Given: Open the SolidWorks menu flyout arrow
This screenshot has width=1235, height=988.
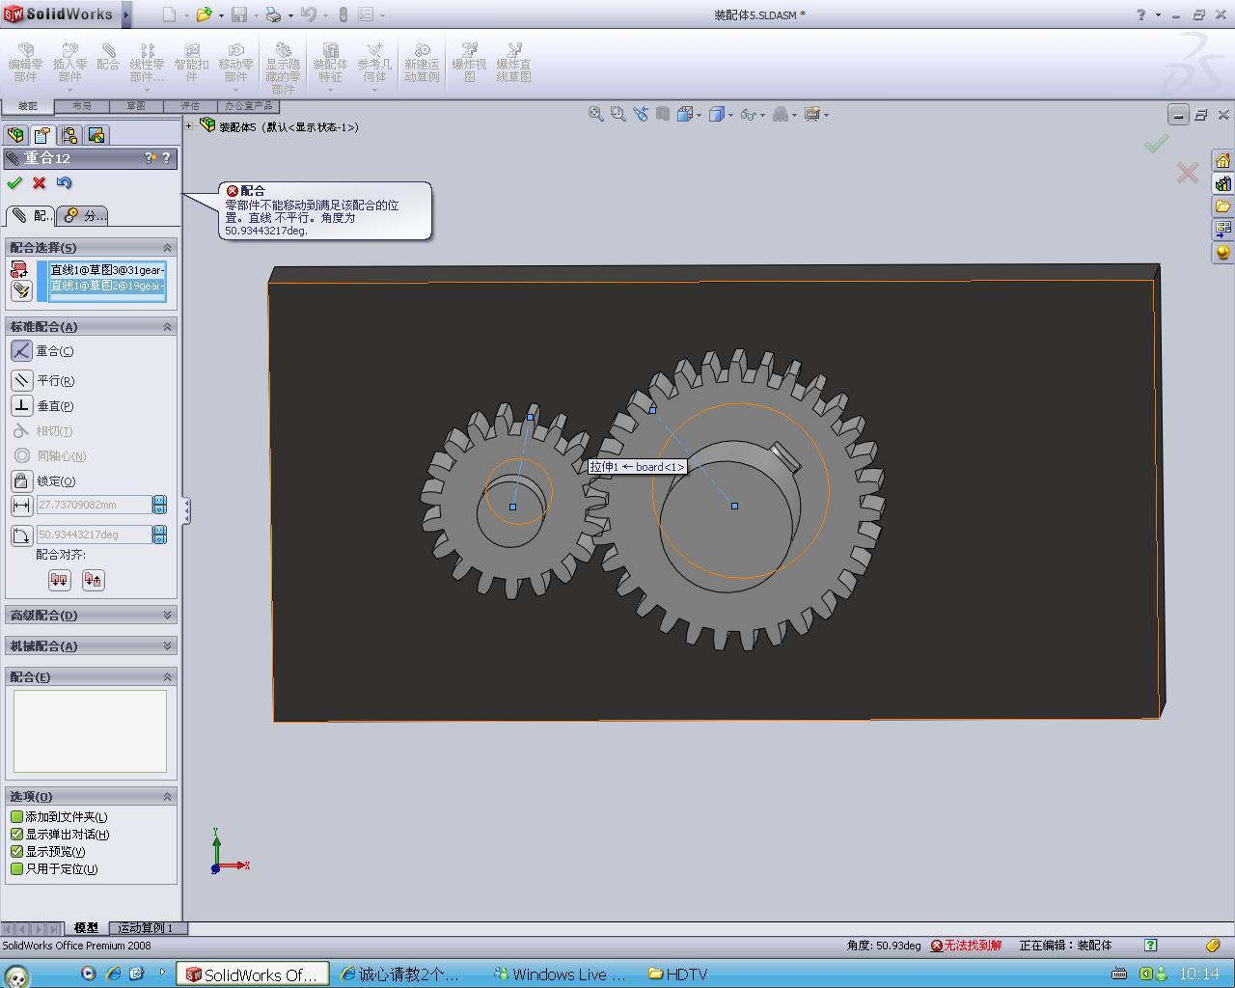Looking at the screenshot, I should pyautogui.click(x=126, y=14).
